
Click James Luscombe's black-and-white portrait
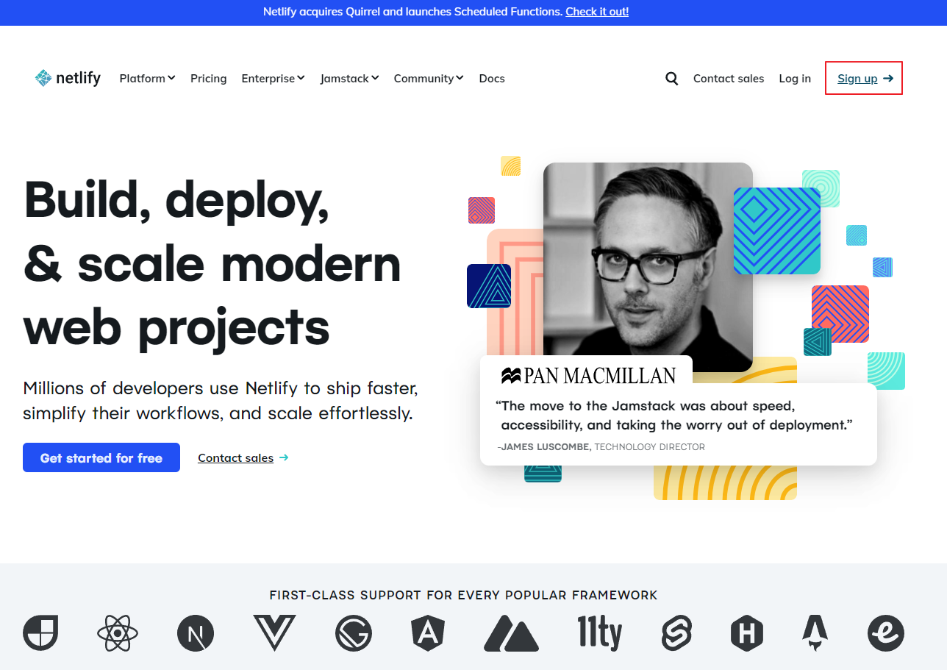(x=648, y=266)
